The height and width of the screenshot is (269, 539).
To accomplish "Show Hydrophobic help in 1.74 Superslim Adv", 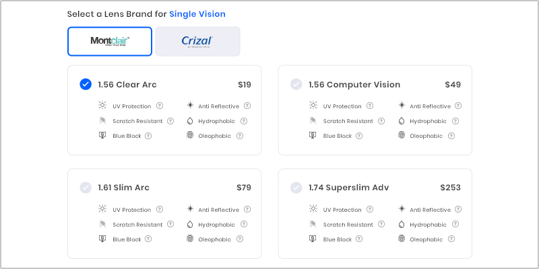I will coord(455,224).
